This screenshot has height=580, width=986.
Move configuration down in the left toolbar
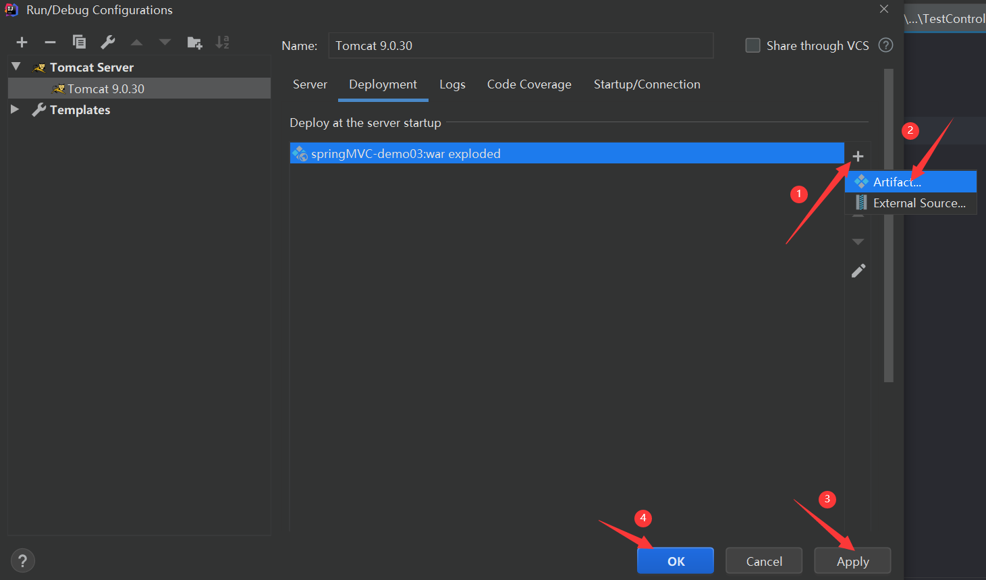pos(165,43)
